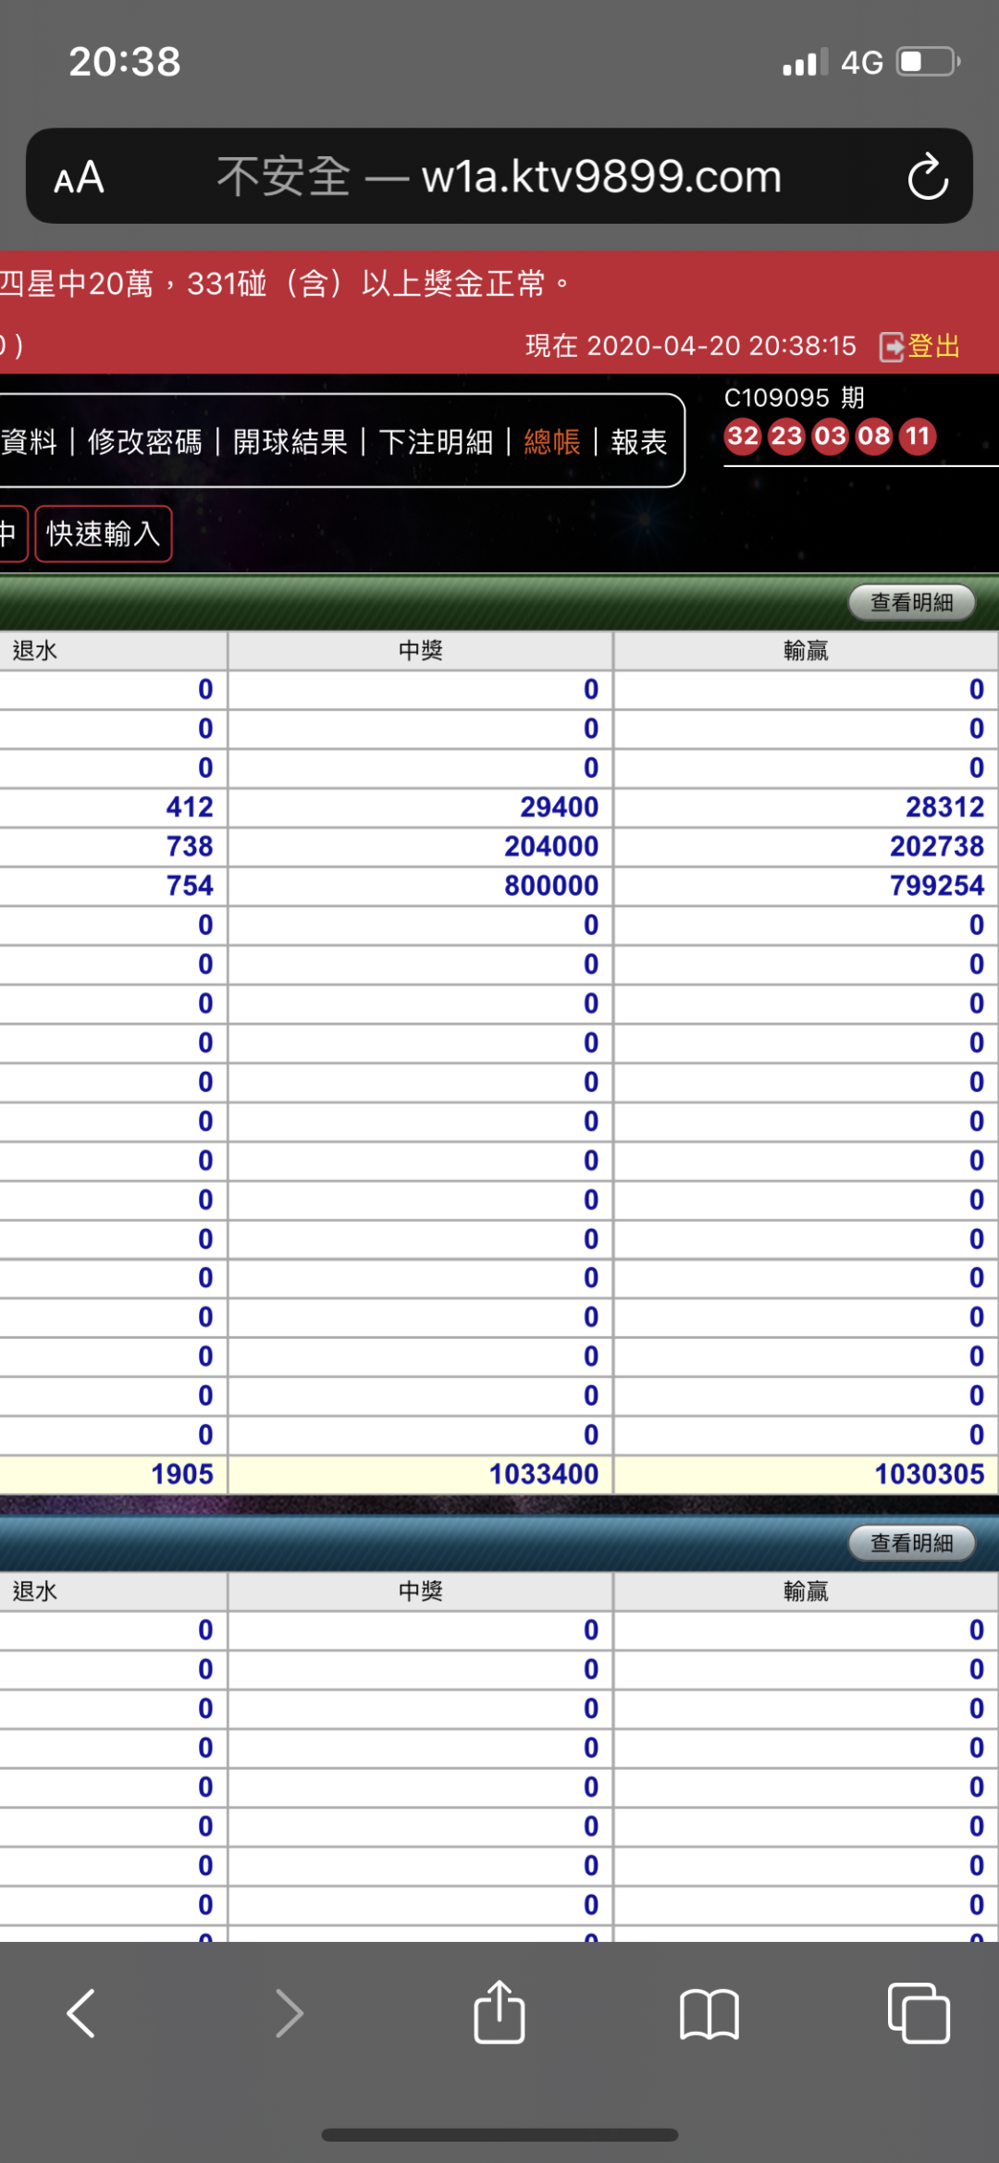Tap the red lottery ball number 11
Viewport: 999px width, 2163px height.
[918, 436]
